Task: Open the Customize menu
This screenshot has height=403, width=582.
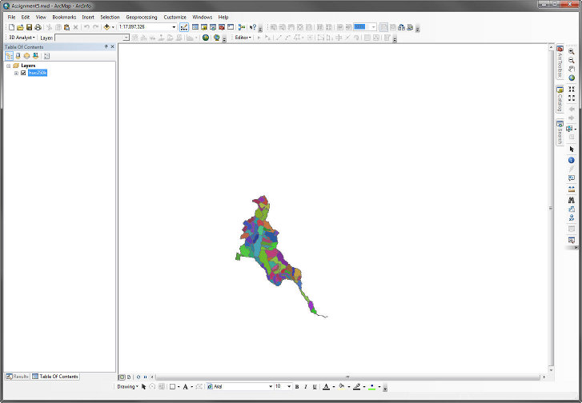Action: 175,17
